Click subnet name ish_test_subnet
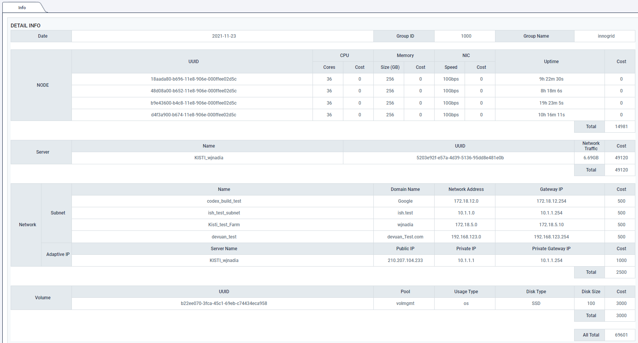Image resolution: width=638 pixels, height=343 pixels. (x=224, y=213)
